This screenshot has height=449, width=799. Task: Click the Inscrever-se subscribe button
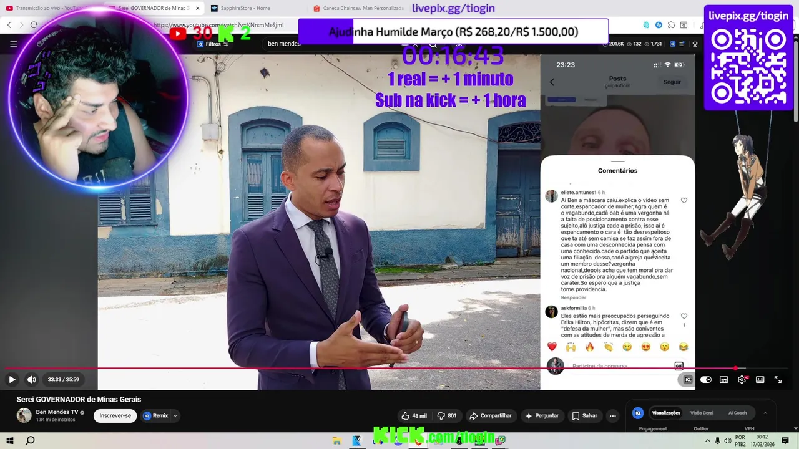tap(115, 416)
